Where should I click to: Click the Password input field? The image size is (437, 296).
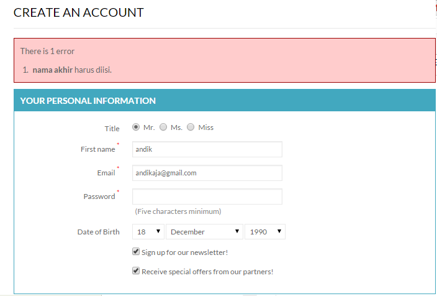[x=207, y=197]
